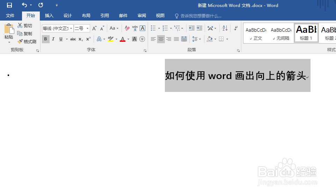Switch to the 插入 ribbon tab
336x194 pixels.
point(49,16)
